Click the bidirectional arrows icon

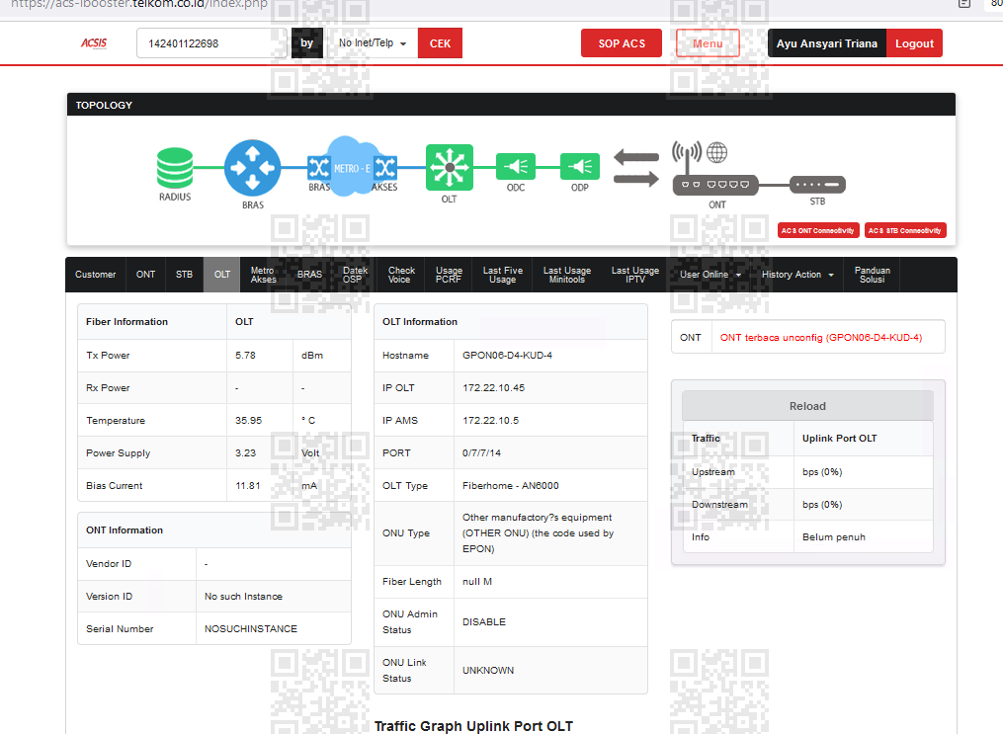pyautogui.click(x=635, y=168)
